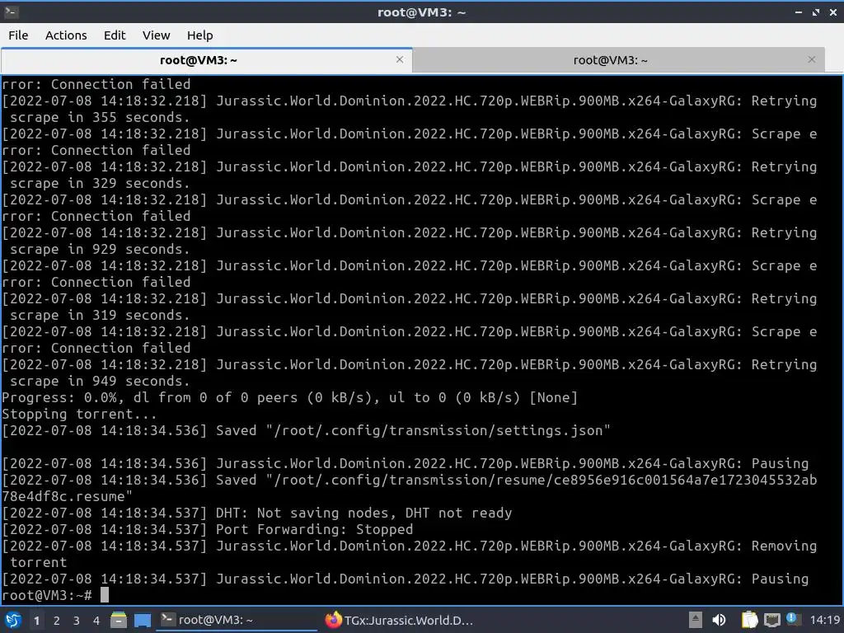
Task: Open the update notification tray icon
Action: coord(793,619)
